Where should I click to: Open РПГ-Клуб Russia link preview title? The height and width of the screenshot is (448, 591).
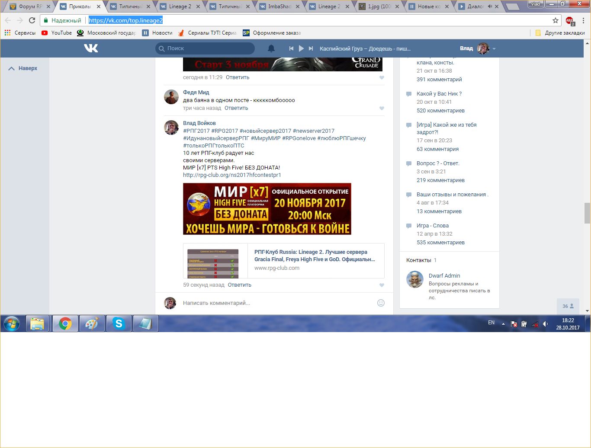coord(315,256)
